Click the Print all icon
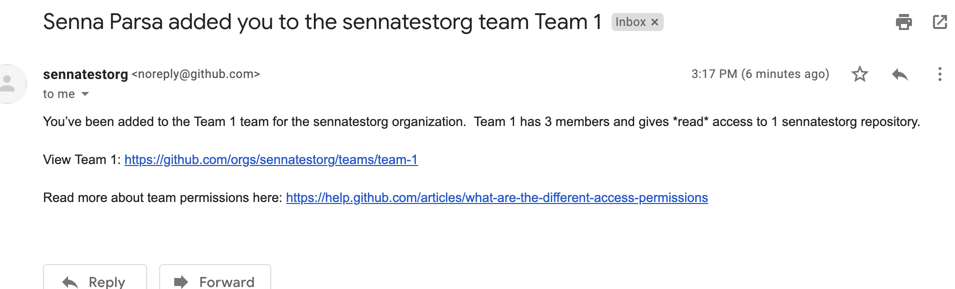The height and width of the screenshot is (289, 955). tap(903, 22)
